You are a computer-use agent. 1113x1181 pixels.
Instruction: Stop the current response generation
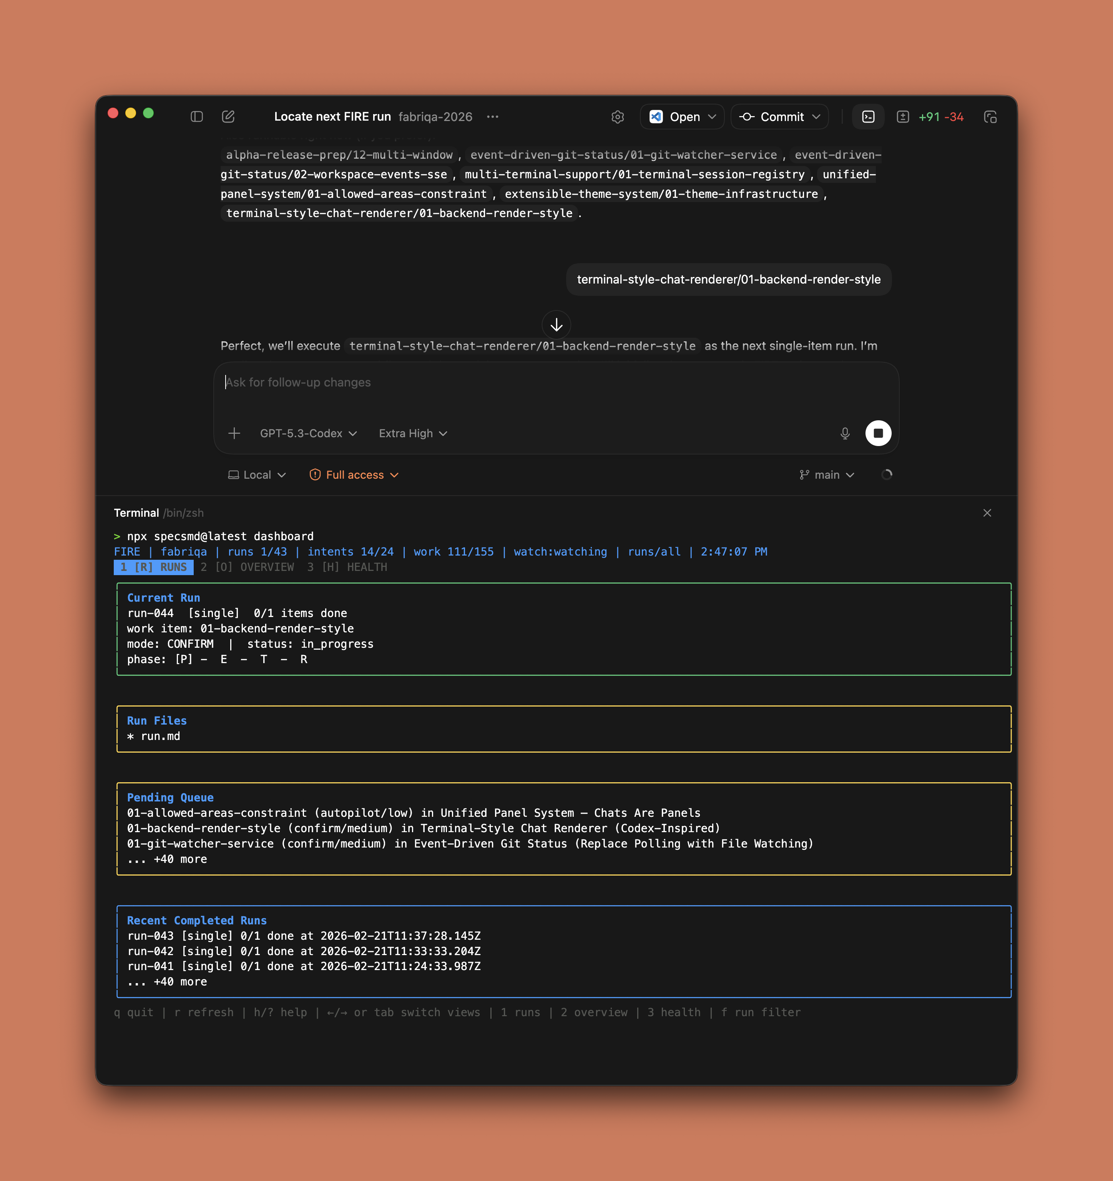[879, 433]
